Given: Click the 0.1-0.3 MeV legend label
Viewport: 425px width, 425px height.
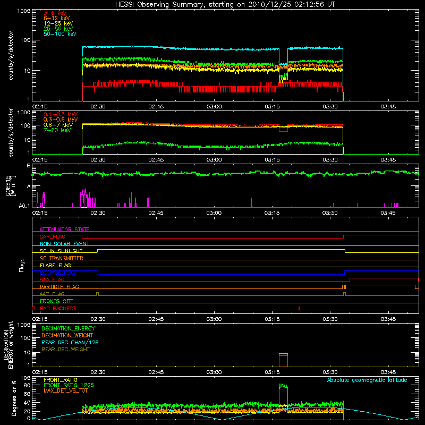Looking at the screenshot, I should point(61,114).
